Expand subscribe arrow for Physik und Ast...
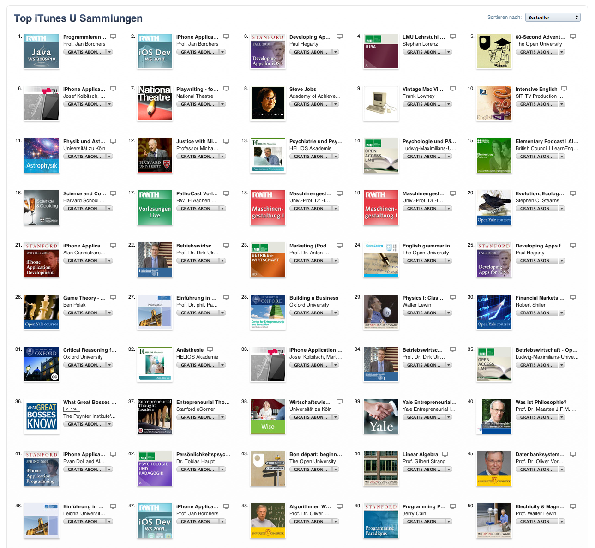The image size is (595, 548). tap(109, 157)
